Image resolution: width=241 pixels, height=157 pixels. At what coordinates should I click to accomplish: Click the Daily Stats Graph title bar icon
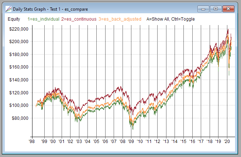[x=8, y=9]
